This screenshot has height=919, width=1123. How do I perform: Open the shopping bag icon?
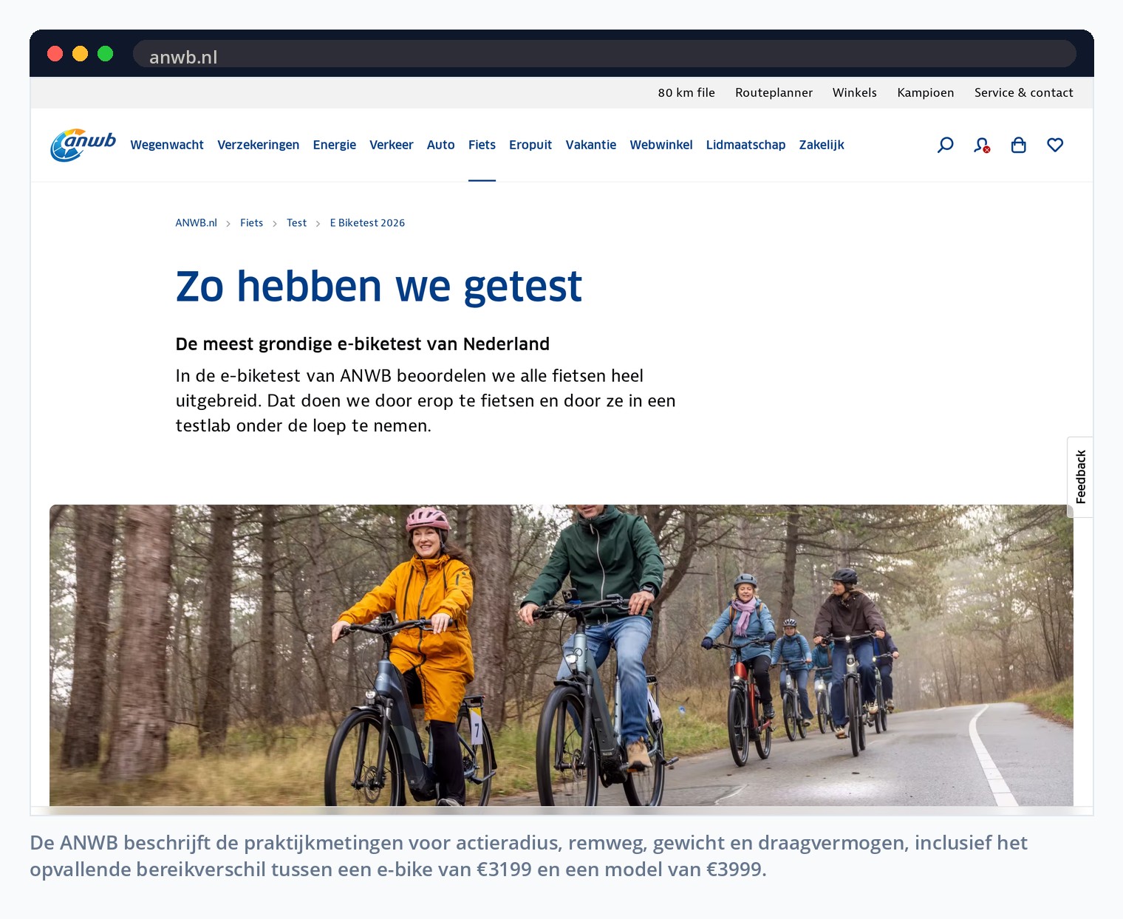point(1019,145)
